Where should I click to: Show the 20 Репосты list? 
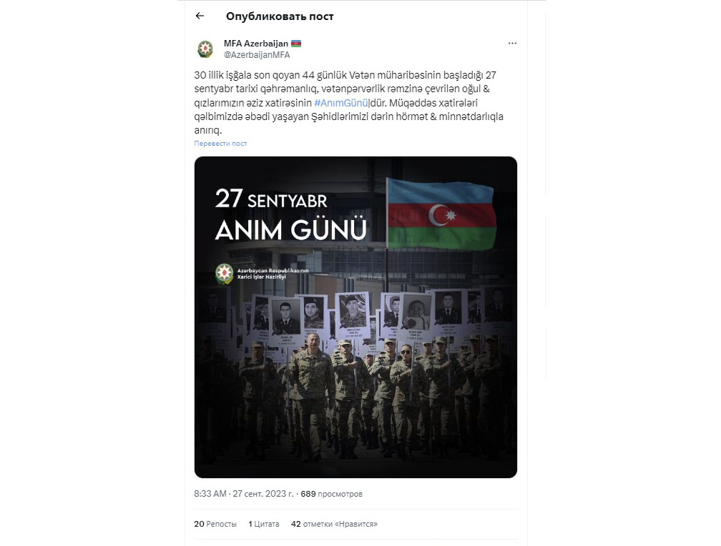click(215, 524)
